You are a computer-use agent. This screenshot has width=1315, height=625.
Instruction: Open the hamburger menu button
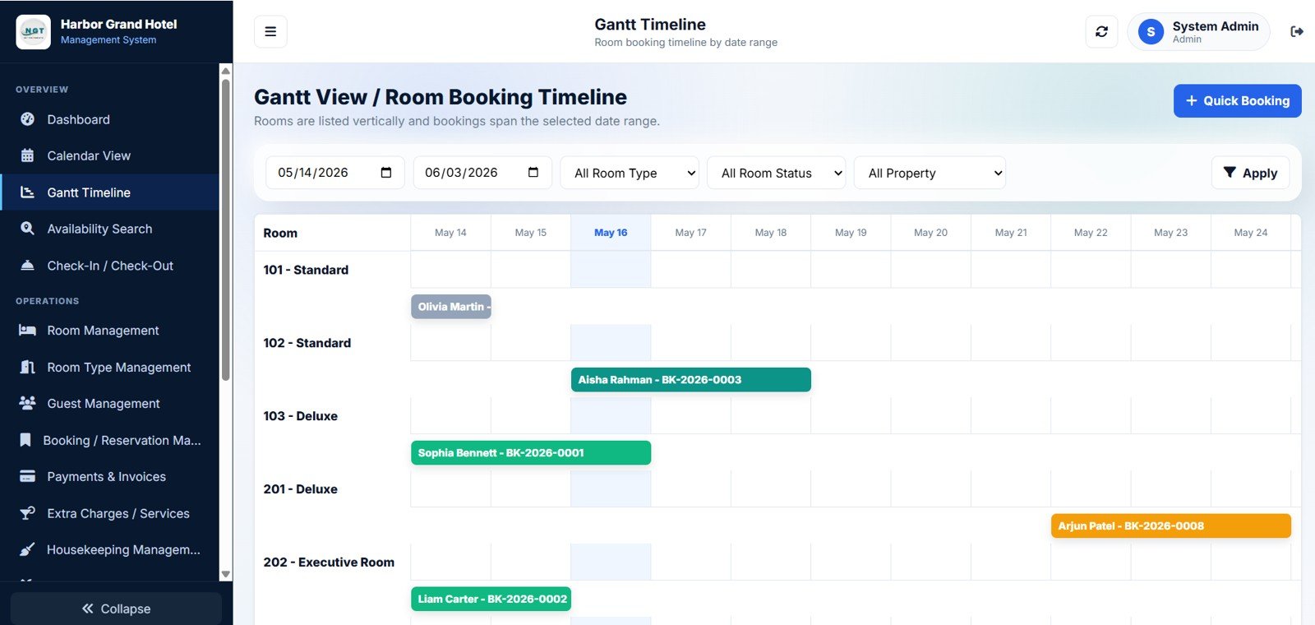tap(270, 32)
